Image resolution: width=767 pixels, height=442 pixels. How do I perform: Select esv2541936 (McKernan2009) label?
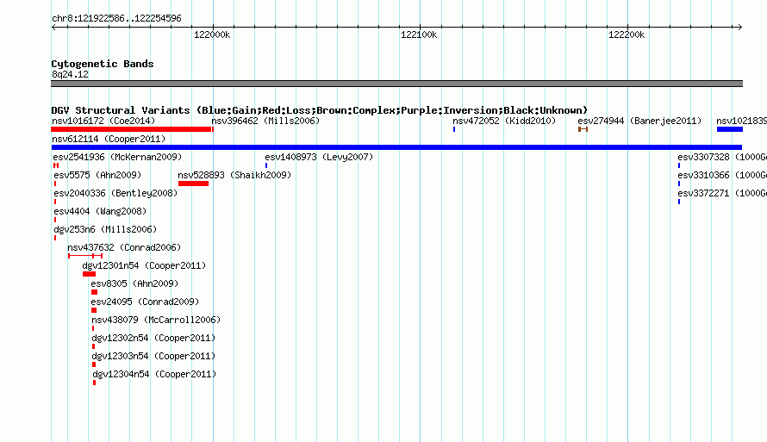pyautogui.click(x=117, y=157)
